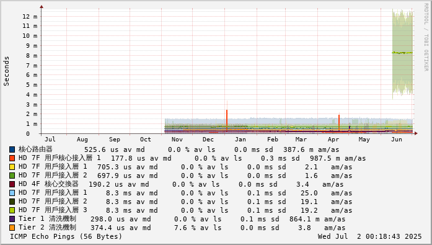Image resolution: width=432 pixels, height=245 pixels.
Task: Select the orange-red 用戶核心接入層 1 legend swatch
Action: (12, 158)
